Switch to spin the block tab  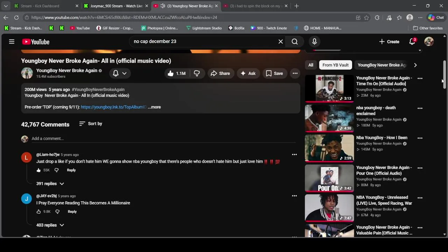coord(256,6)
